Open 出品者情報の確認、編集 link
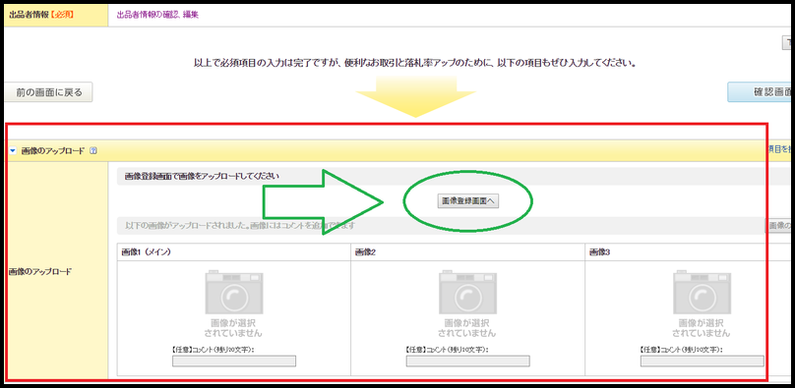The width and height of the screenshot is (795, 388). tap(157, 15)
